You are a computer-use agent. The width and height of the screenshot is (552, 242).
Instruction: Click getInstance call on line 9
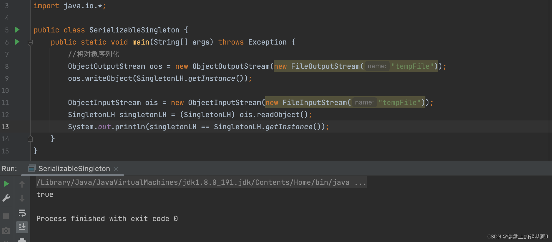212,78
